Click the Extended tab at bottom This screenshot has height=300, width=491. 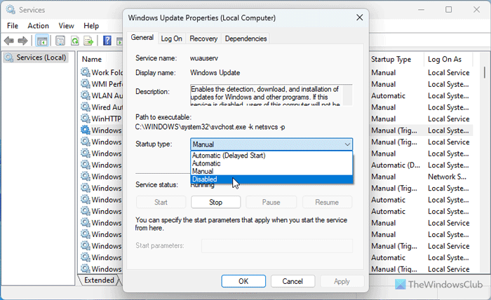pos(99,280)
